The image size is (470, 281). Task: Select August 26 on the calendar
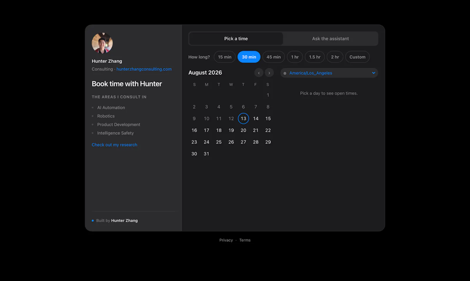(x=231, y=142)
